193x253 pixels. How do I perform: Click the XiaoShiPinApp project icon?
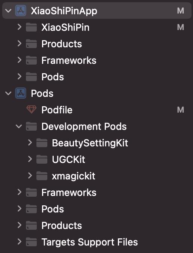tap(21, 11)
